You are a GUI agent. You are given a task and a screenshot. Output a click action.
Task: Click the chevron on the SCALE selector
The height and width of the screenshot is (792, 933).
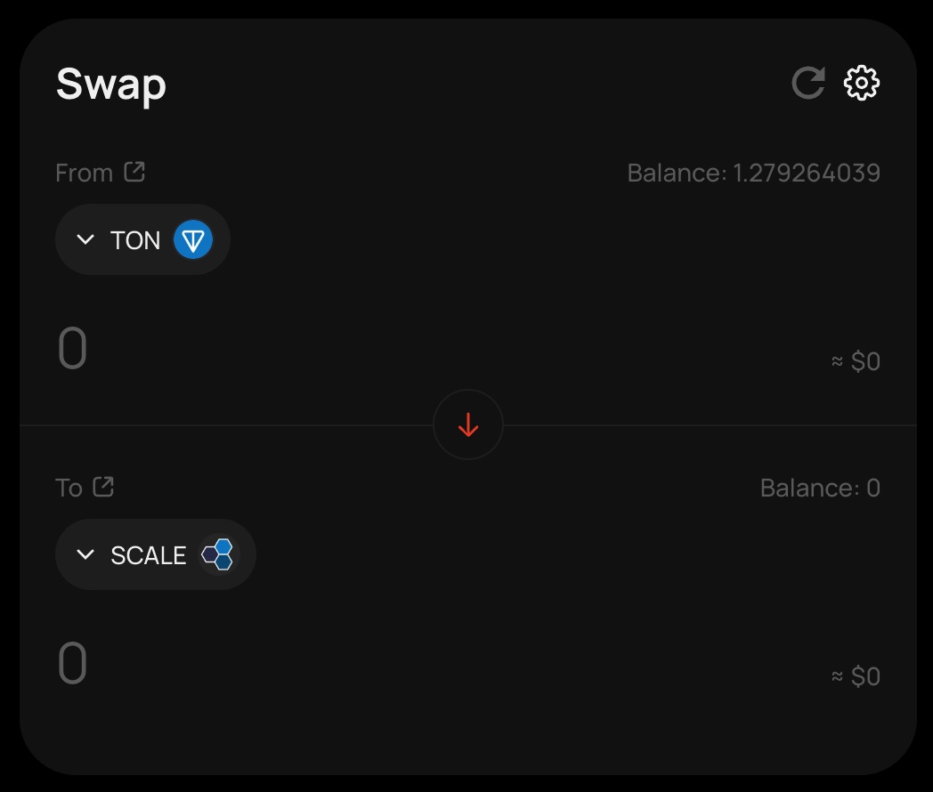click(x=85, y=554)
